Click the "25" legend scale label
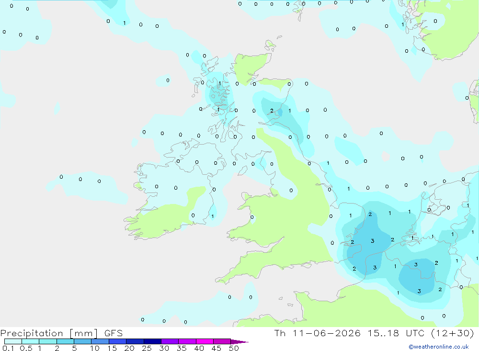This screenshot has width=479, height=351. pyautogui.click(x=147, y=348)
